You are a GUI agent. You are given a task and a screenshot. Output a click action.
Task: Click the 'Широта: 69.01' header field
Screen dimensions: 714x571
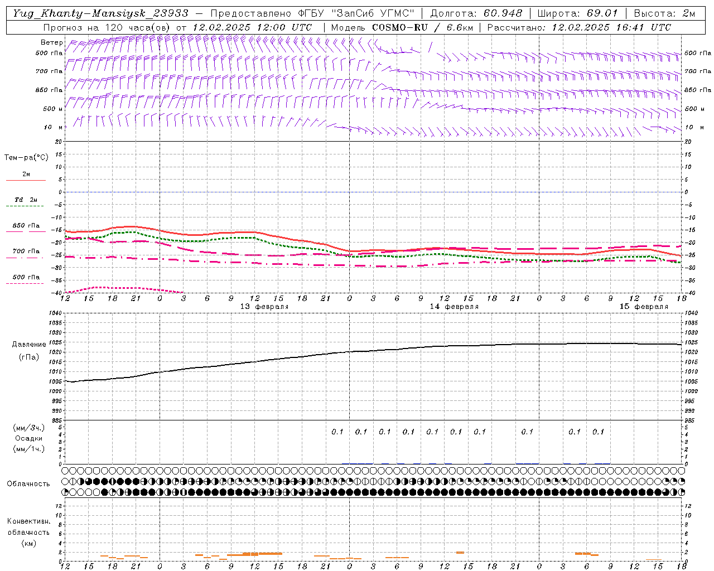[x=578, y=13]
